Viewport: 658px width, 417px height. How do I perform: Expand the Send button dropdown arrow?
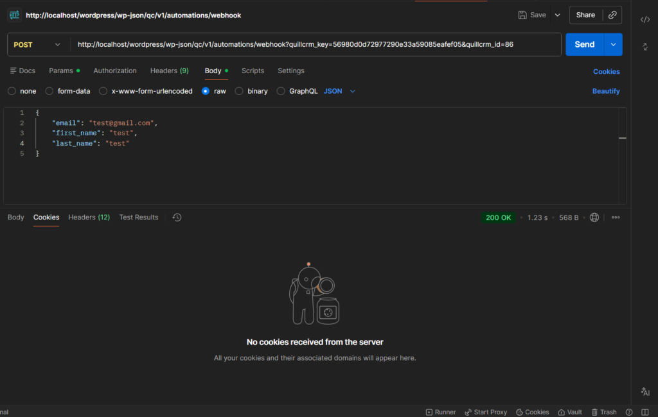click(x=614, y=44)
